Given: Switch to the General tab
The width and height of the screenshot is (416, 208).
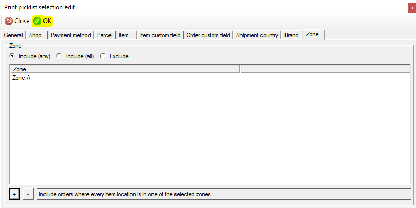Looking at the screenshot, I should coord(13,35).
